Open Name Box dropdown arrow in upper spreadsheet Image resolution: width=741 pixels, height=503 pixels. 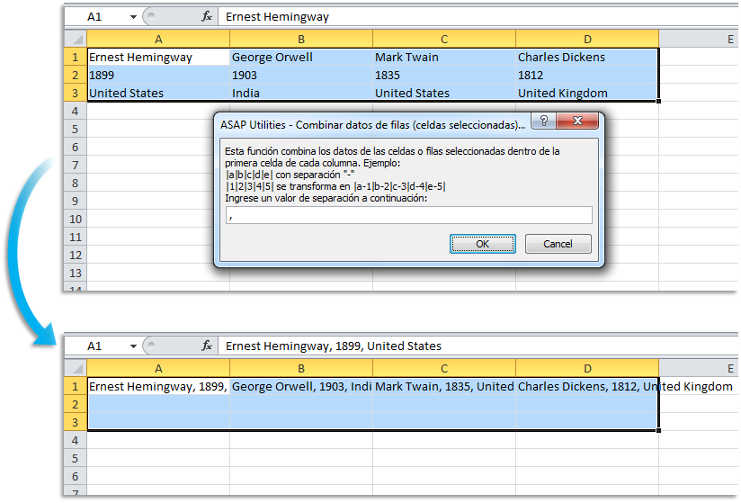[x=134, y=16]
